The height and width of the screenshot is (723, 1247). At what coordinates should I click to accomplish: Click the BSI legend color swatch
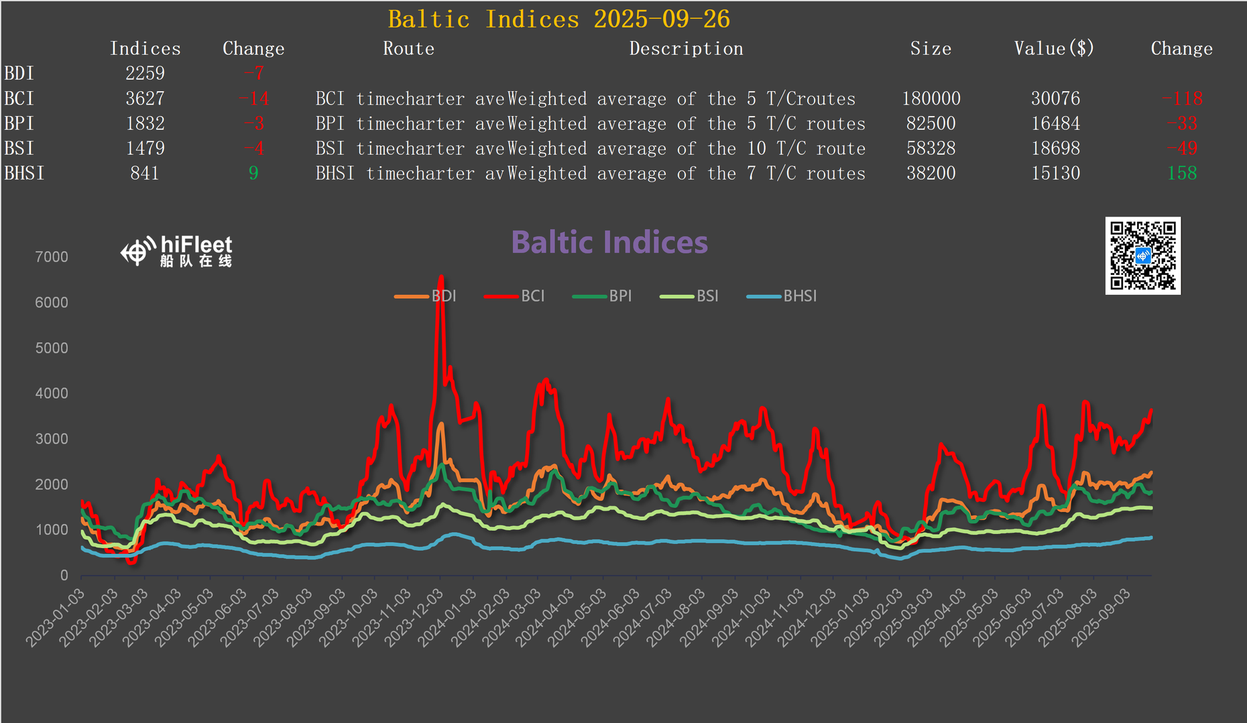676,296
